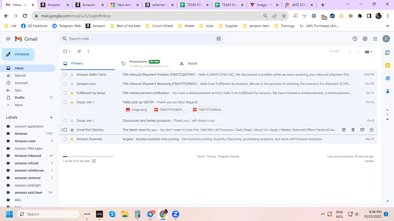Screen dimensions: 394x221
Task: Open the More options three-dot menu above inbox
Action: click(x=88, y=52)
